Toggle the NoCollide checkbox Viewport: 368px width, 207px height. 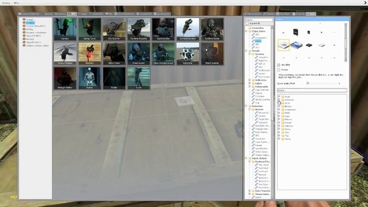click(x=278, y=65)
